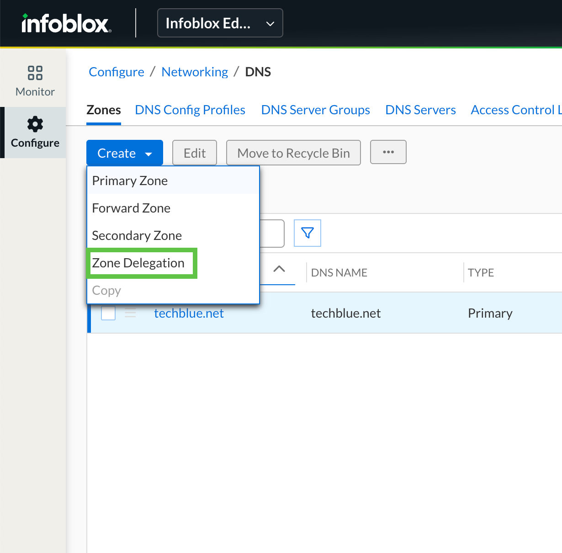562x553 pixels.
Task: Toggle the sort arrow in column header
Action: (x=279, y=269)
